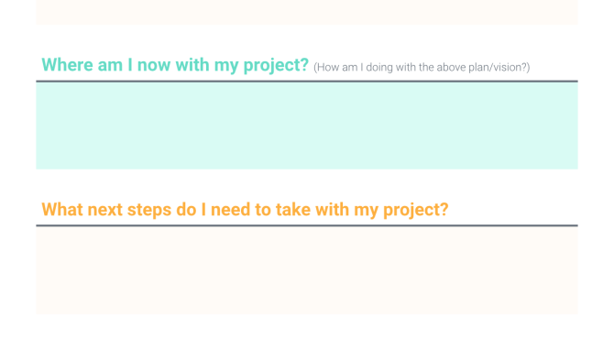Click the divider line under the teal heading
The image size is (614, 339).
[307, 82]
